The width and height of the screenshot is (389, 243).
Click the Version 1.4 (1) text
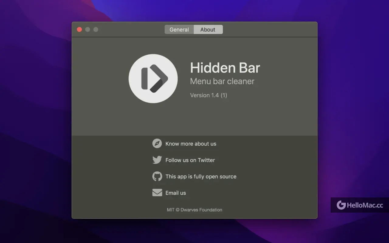coord(208,95)
